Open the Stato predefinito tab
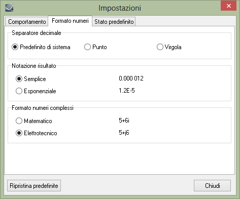The height and width of the screenshot is (199, 240). point(114,22)
